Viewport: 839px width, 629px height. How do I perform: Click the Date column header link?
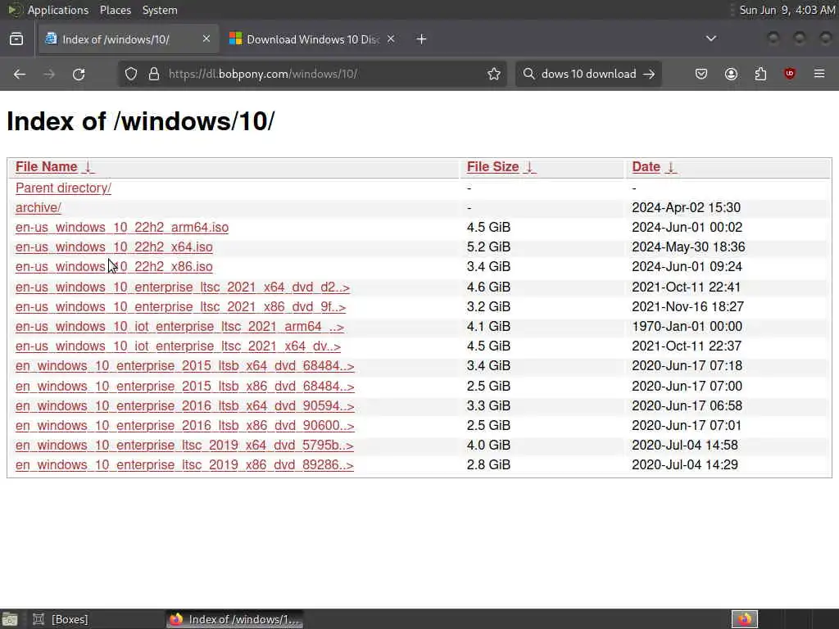[646, 167]
